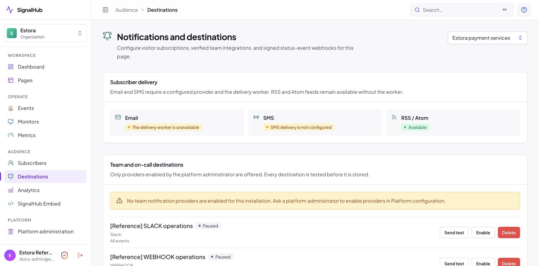Click the Audience breadcrumb

127,10
